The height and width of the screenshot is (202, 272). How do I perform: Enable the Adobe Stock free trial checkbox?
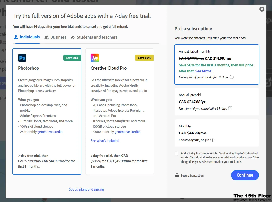coord(176,153)
